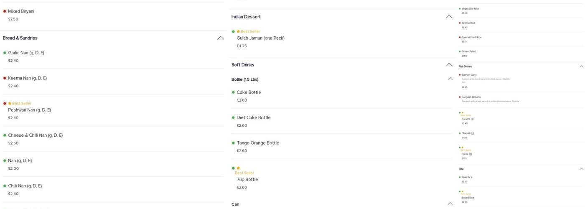Collapse the Bread & Sundries section
The image size is (585, 209).
click(x=220, y=38)
